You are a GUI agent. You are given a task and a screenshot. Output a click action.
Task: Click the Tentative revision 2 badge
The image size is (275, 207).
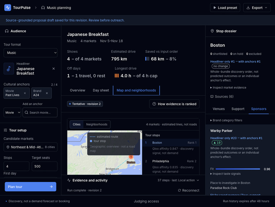pyautogui.click(x=85, y=104)
